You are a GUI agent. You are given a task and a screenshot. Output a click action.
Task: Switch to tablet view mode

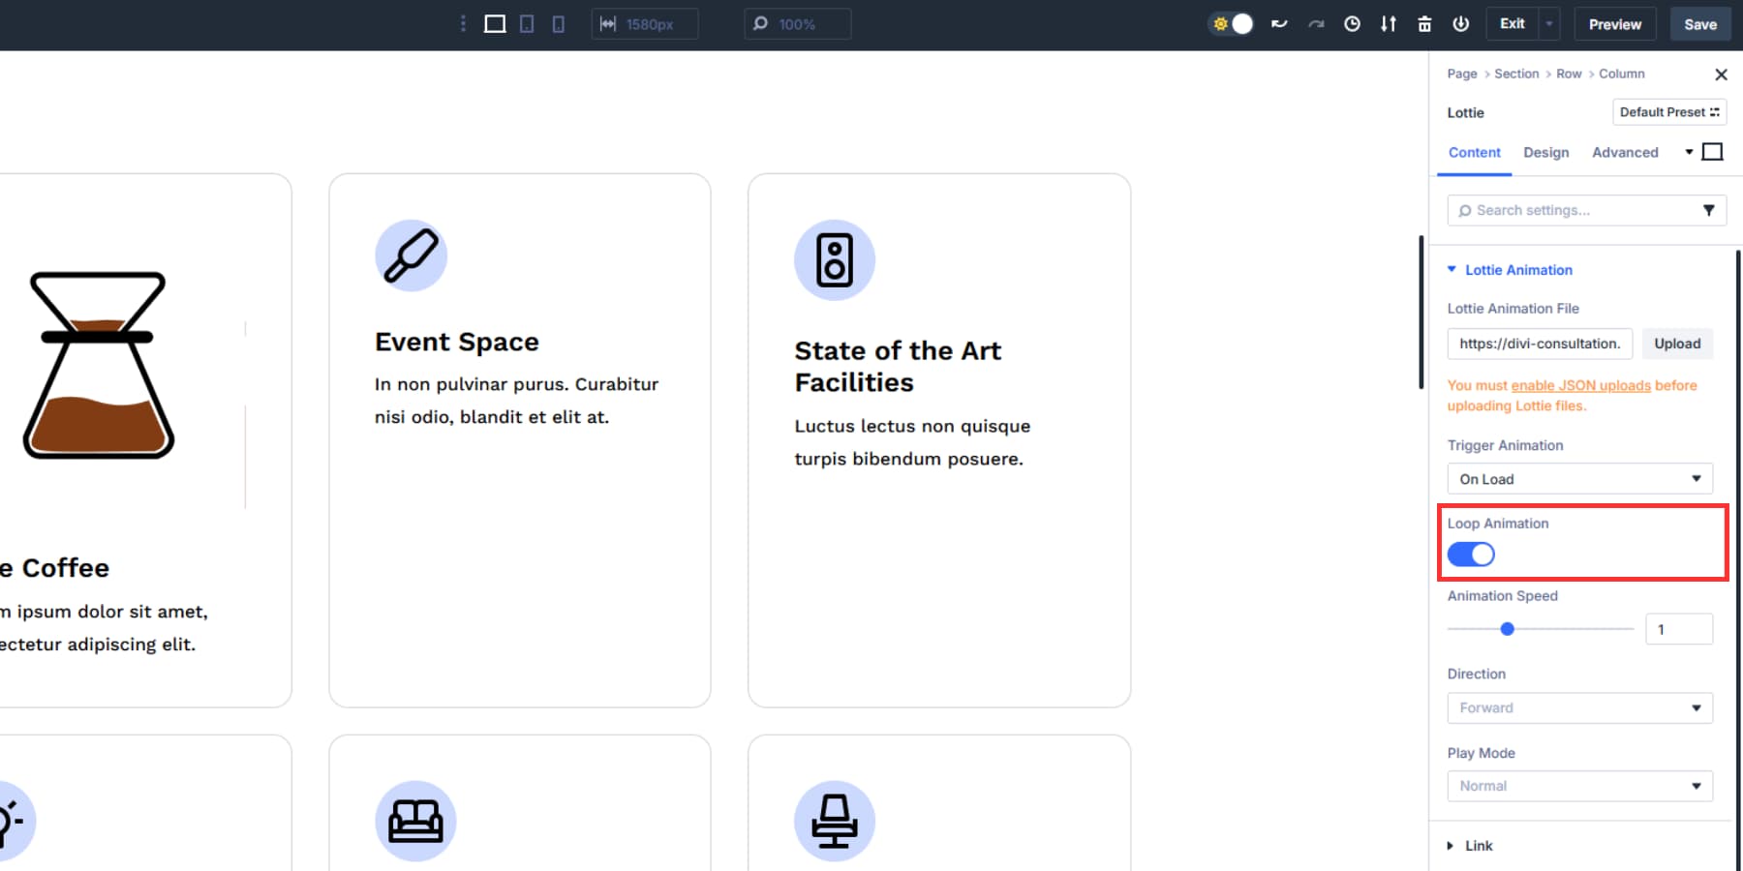click(x=527, y=23)
